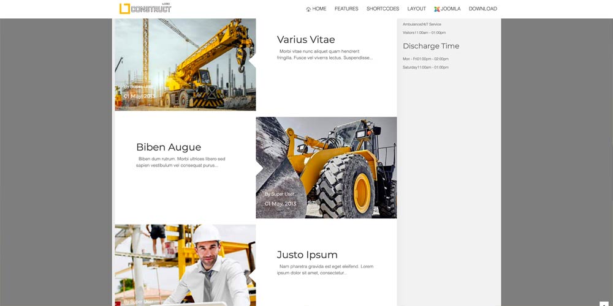Select the Layout menu item
This screenshot has height=306, width=613.
[x=416, y=9]
